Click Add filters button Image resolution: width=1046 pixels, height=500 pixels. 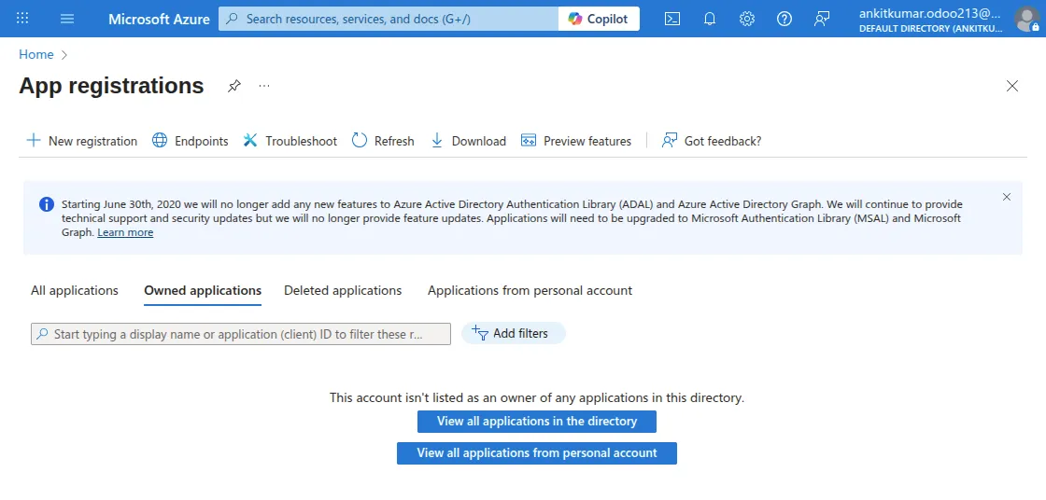(514, 333)
